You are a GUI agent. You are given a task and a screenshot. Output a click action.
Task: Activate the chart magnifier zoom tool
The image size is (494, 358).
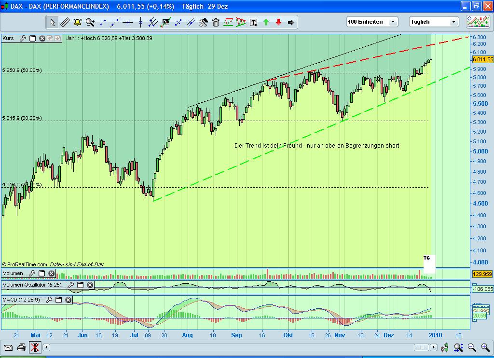click(90, 22)
